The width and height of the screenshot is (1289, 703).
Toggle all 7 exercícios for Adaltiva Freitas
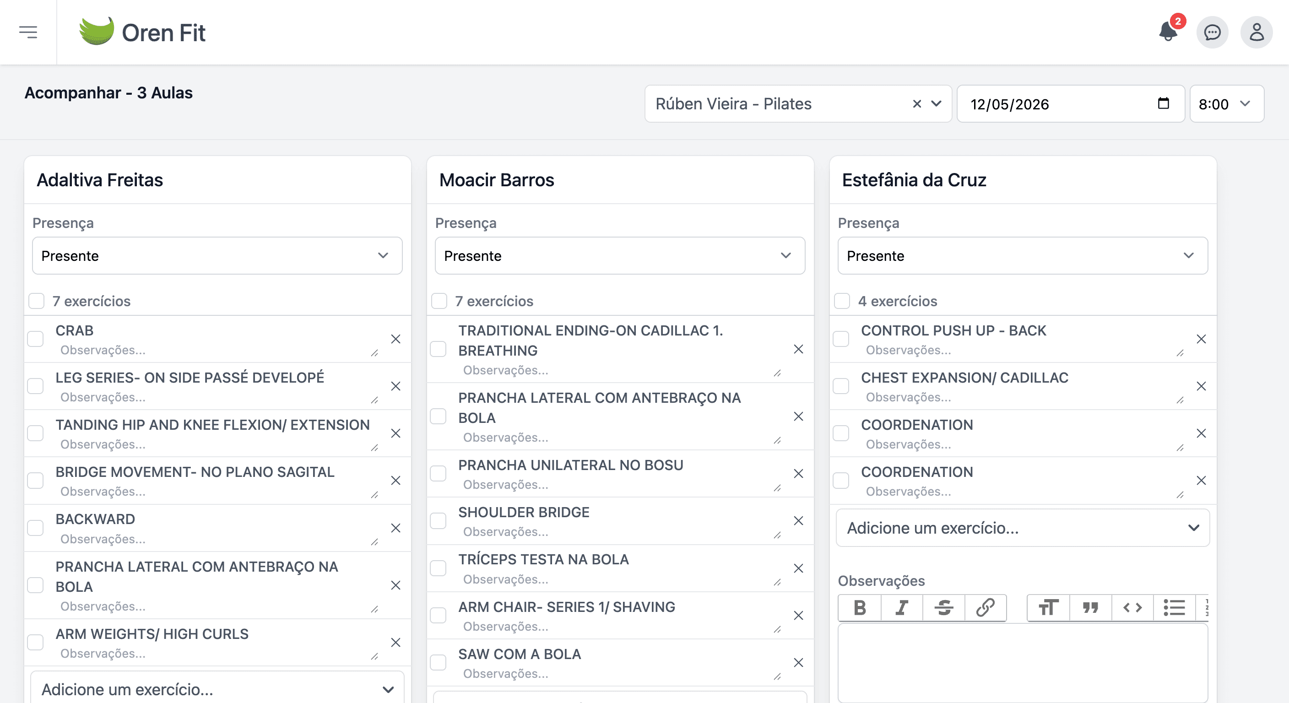pos(37,301)
